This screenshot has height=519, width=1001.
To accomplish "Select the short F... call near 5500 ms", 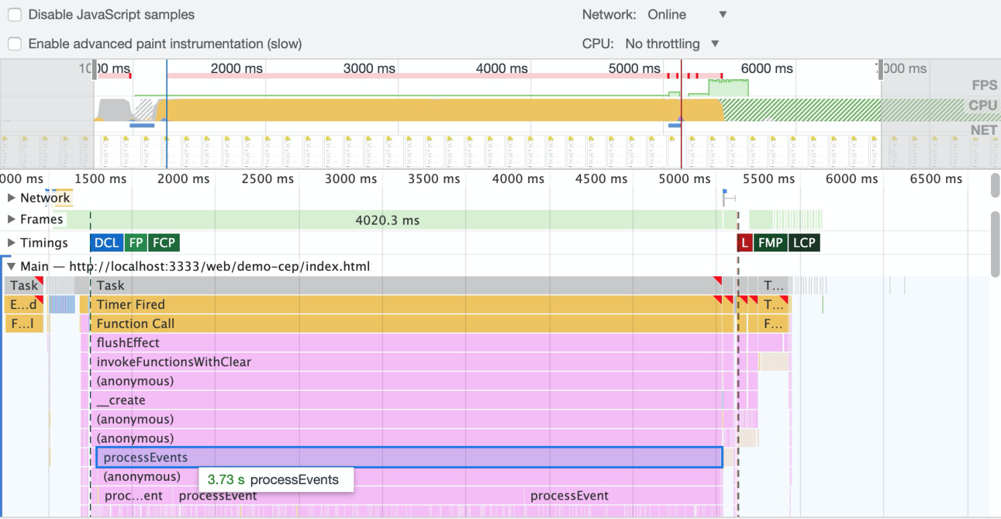I will tap(775, 323).
